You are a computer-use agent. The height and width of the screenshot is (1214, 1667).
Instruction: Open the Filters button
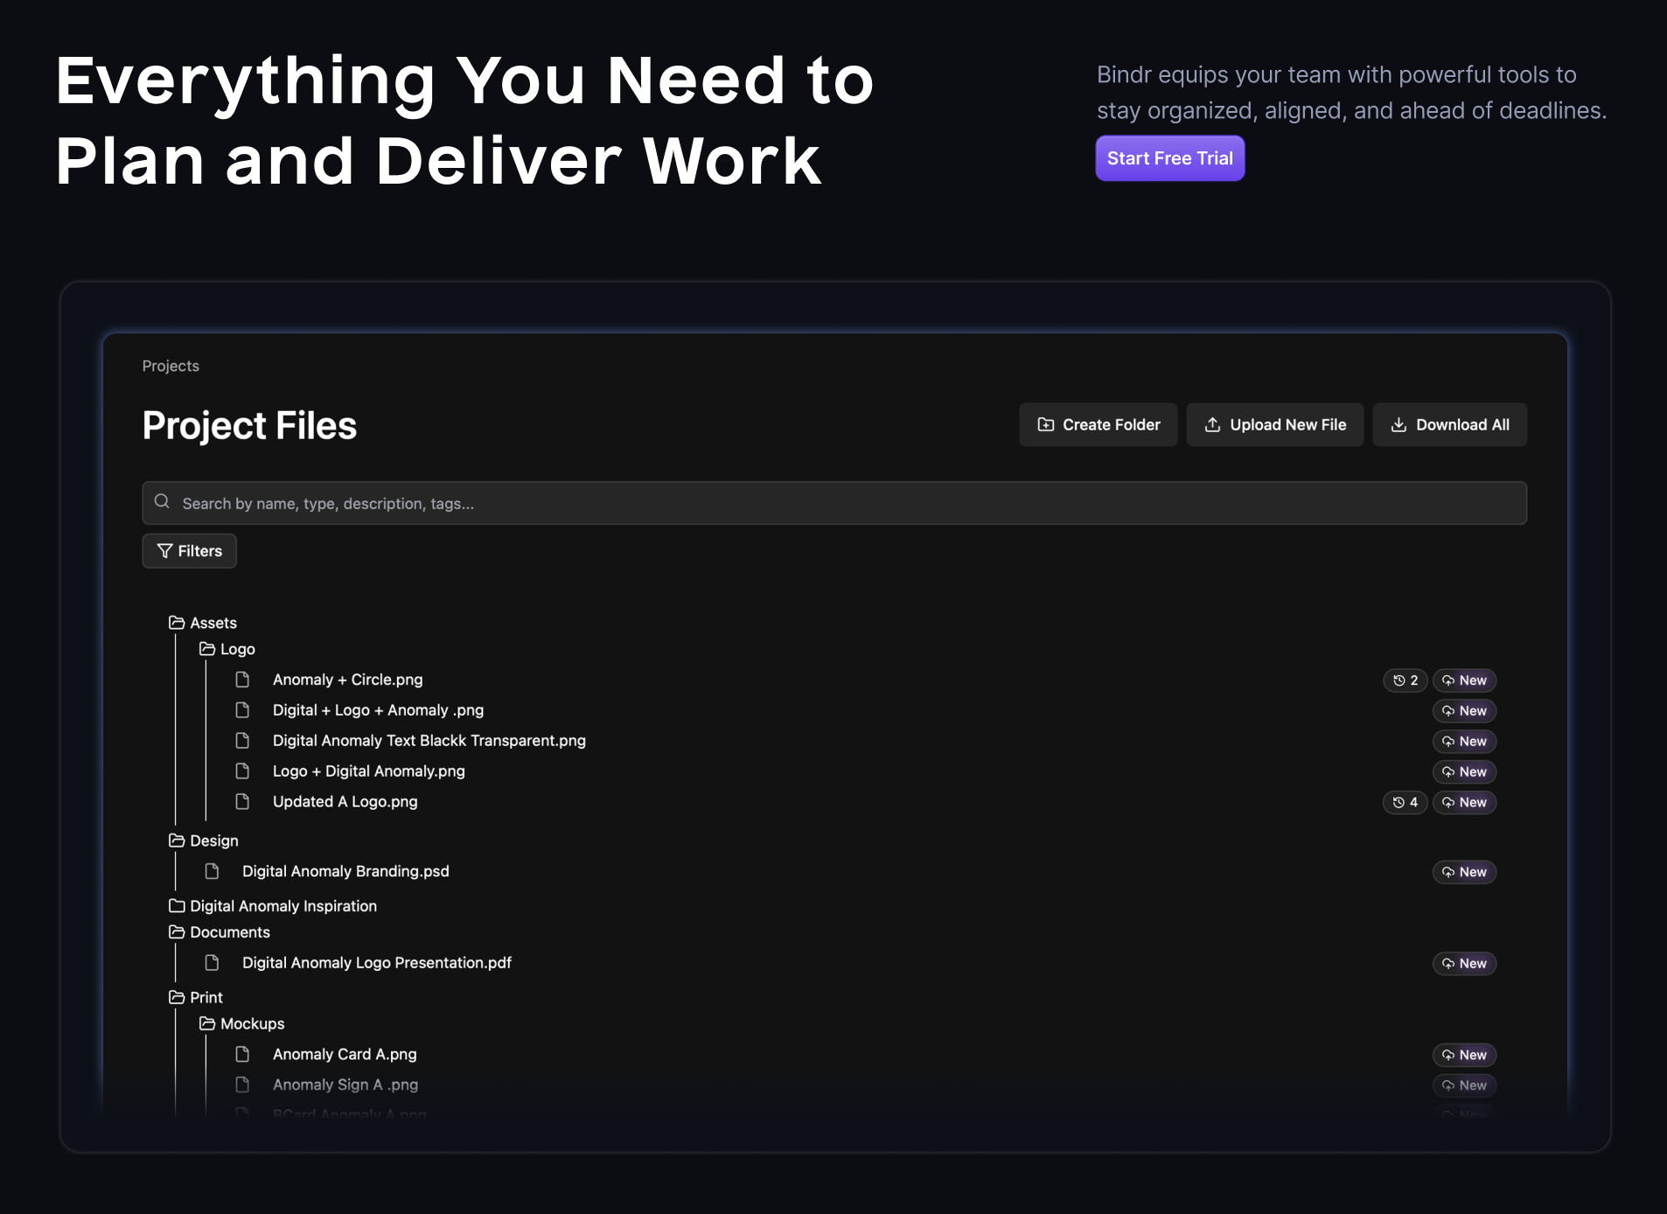point(189,551)
